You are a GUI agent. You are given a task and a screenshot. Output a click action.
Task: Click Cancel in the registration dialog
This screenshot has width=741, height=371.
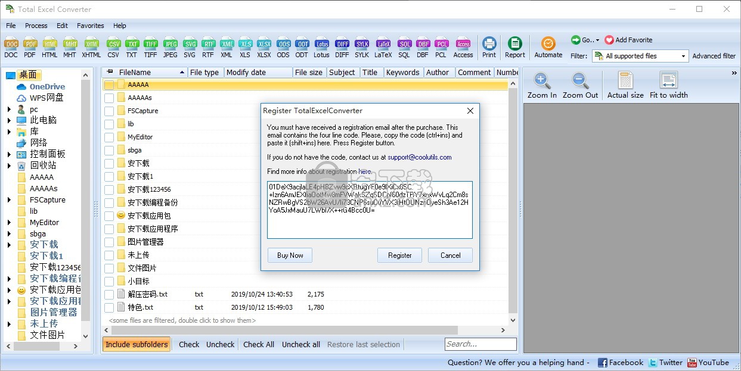point(451,255)
